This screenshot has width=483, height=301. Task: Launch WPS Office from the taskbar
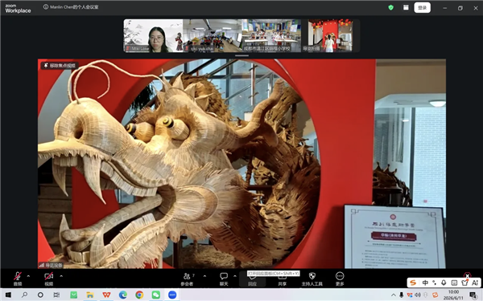[106, 295]
